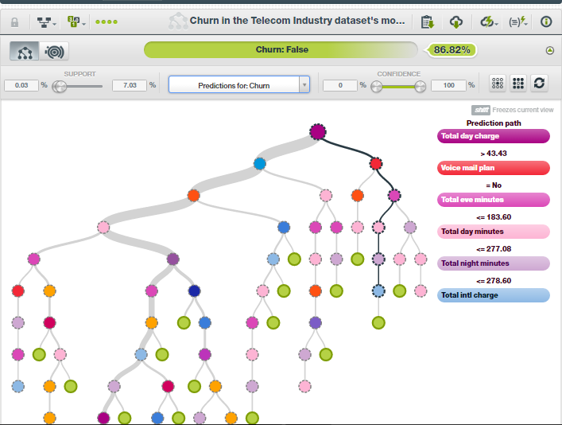The image size is (562, 425).
Task: Click the lock privacy icon
Action: (x=14, y=22)
